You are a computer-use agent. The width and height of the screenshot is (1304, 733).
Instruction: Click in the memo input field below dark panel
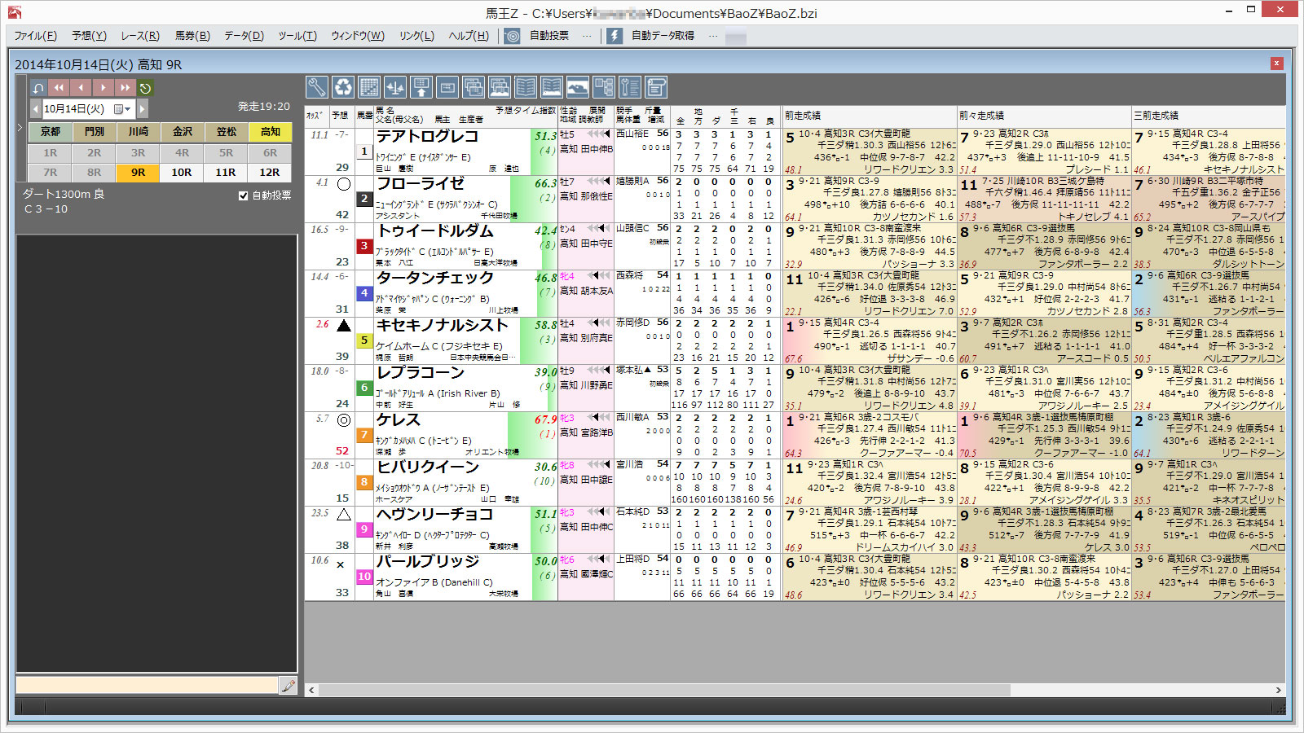coord(147,686)
